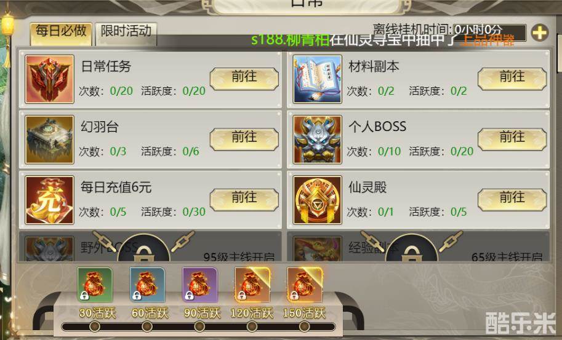Claim the 90活跃 purple reward bag
Screen dimensions: 562x340
(x=199, y=285)
